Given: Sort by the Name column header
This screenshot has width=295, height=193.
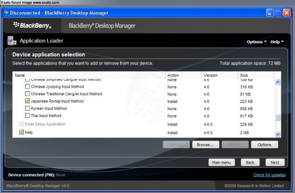Looking at the screenshot, I should pyautogui.click(x=89, y=75).
